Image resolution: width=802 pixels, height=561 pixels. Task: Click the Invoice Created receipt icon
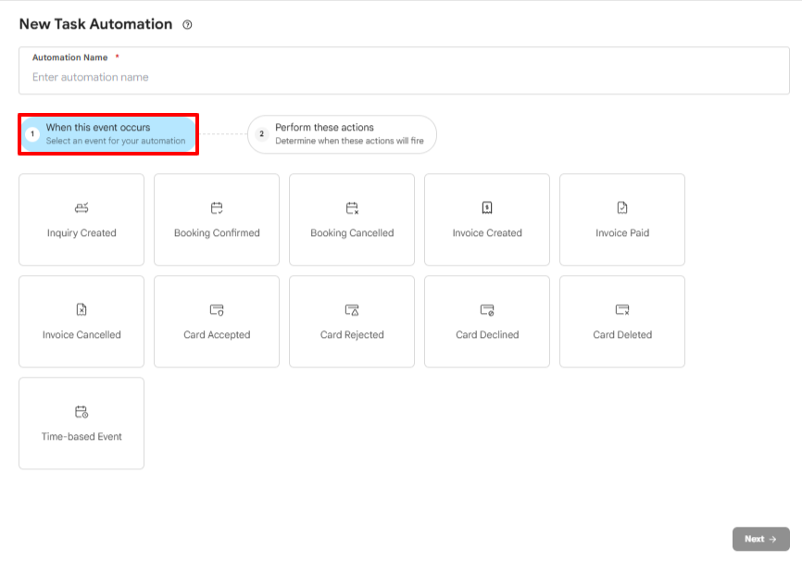click(x=487, y=207)
